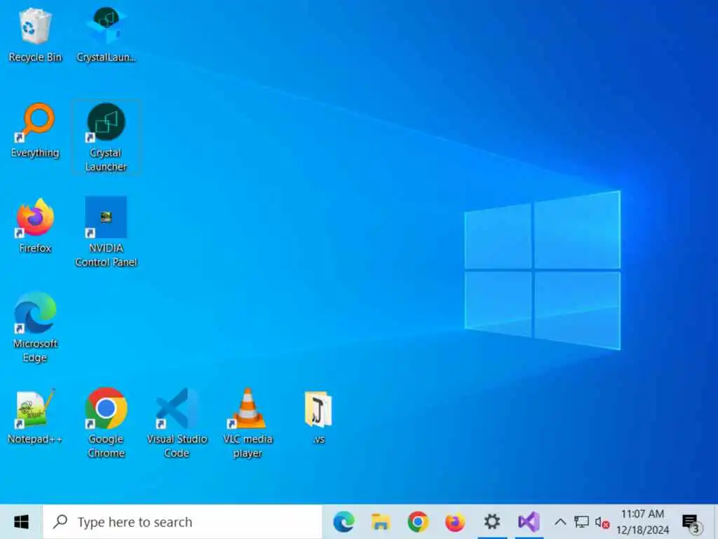Viewport: 718px width, 539px height.
Task: Open the Action Center notifications icon
Action: tap(691, 522)
